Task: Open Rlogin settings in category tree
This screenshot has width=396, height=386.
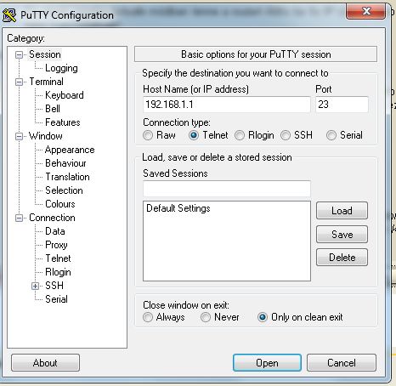Action: click(x=58, y=272)
